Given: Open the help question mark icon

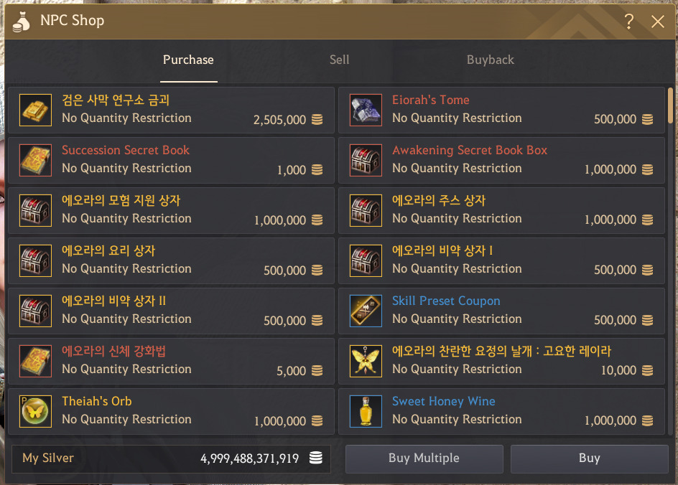Looking at the screenshot, I should pyautogui.click(x=629, y=21).
